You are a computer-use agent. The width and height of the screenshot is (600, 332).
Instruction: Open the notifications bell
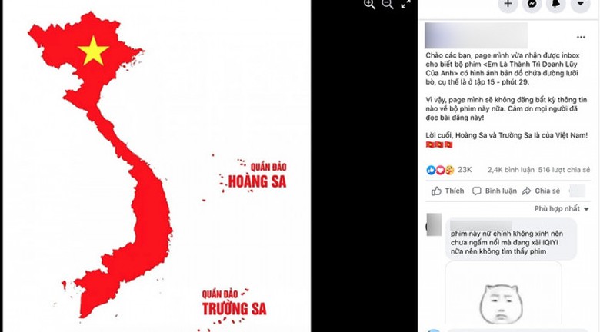[x=556, y=4]
